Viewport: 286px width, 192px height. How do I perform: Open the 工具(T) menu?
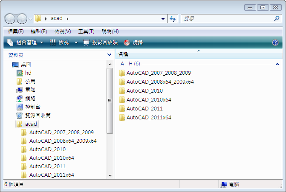coord(86,31)
